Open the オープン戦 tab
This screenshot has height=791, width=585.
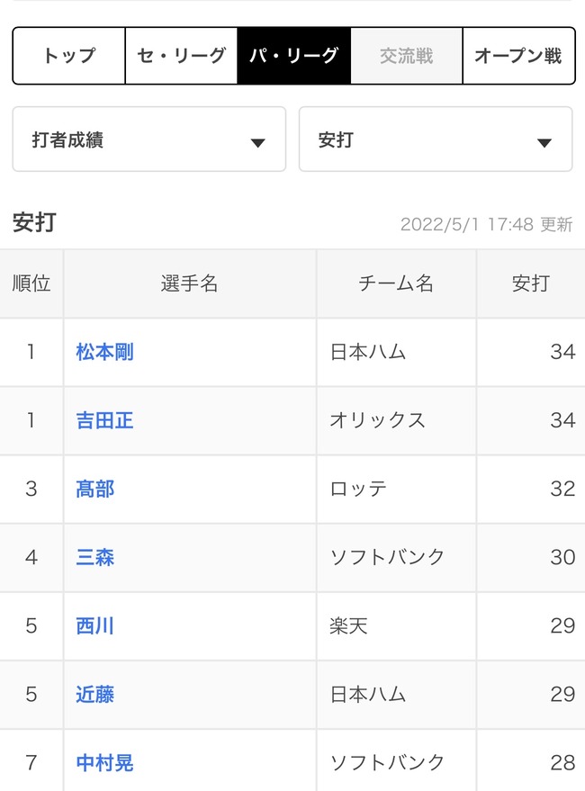click(518, 56)
